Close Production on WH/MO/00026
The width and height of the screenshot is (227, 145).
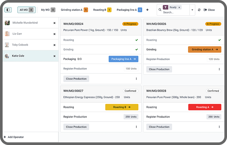coord(159,69)
